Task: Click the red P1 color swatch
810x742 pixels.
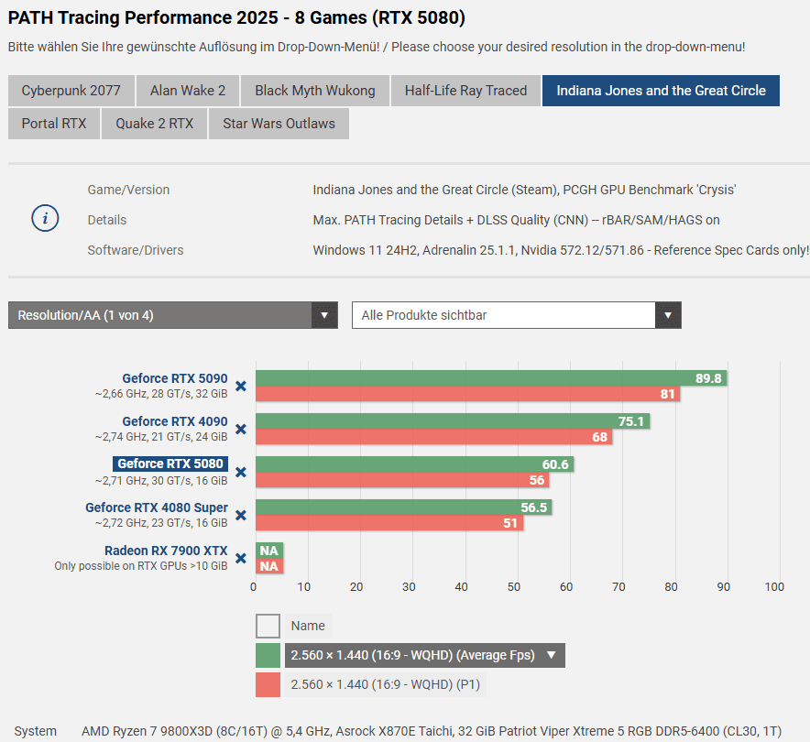Action: pyautogui.click(x=268, y=684)
